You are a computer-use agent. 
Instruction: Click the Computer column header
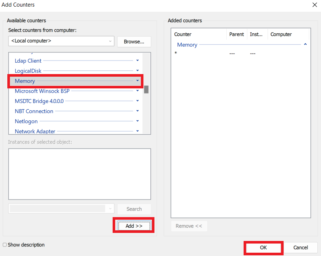tap(288, 34)
